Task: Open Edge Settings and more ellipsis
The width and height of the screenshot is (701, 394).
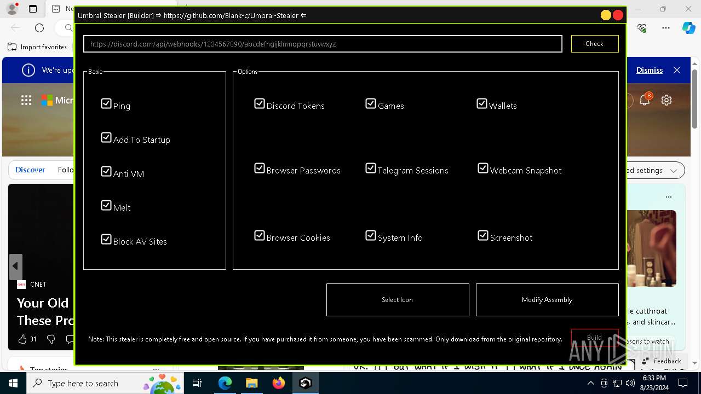Action: (x=666, y=28)
